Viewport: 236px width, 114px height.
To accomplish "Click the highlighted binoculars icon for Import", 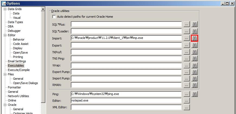I will tap(194, 38).
